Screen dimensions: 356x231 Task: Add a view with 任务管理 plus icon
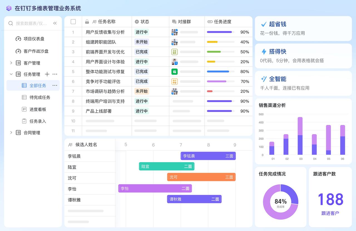[x=47, y=74]
